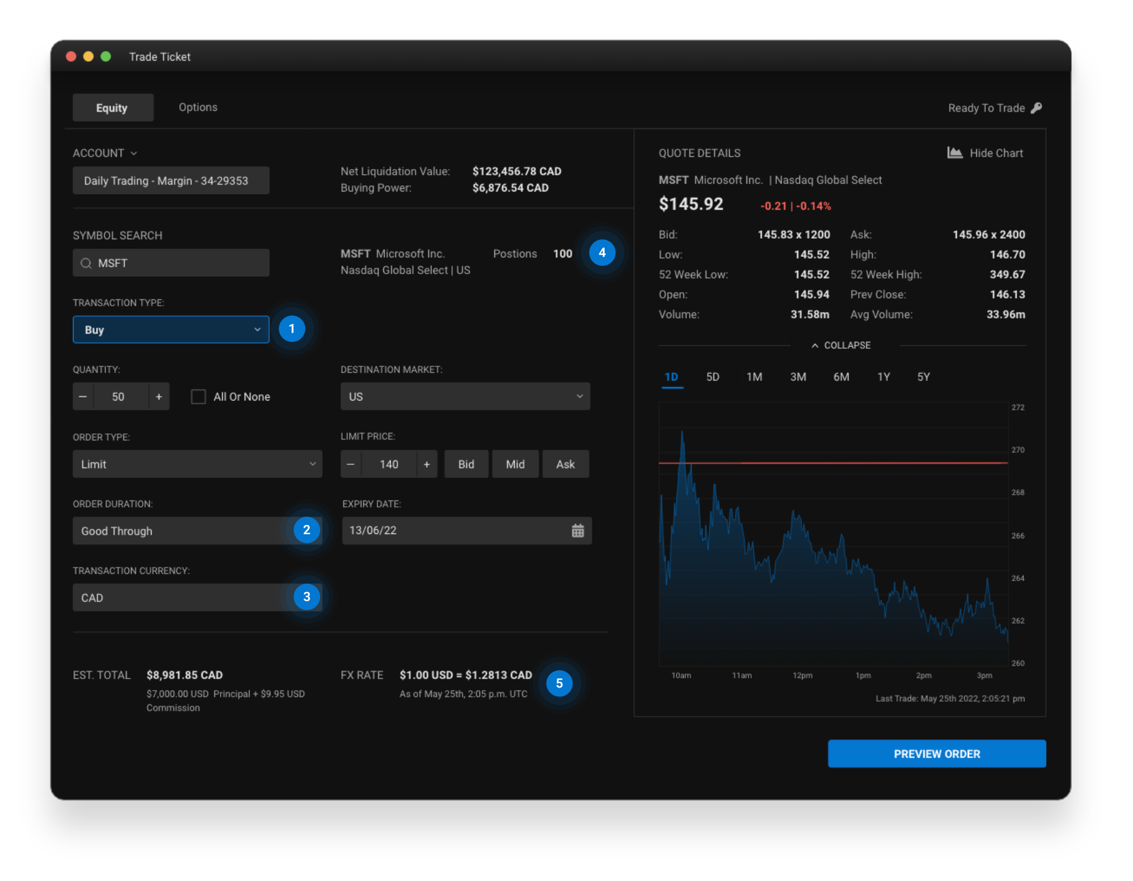
Task: Click the search icon in Symbol Search
Action: [x=86, y=263]
